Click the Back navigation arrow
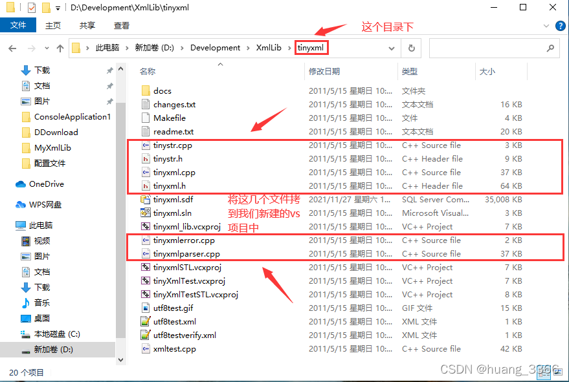569x382 pixels. pos(12,48)
